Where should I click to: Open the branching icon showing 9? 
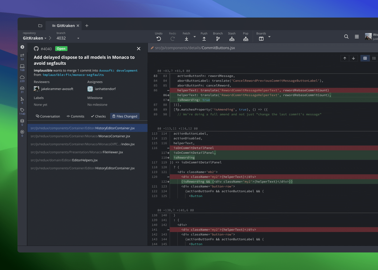pyautogui.click(x=22, y=101)
